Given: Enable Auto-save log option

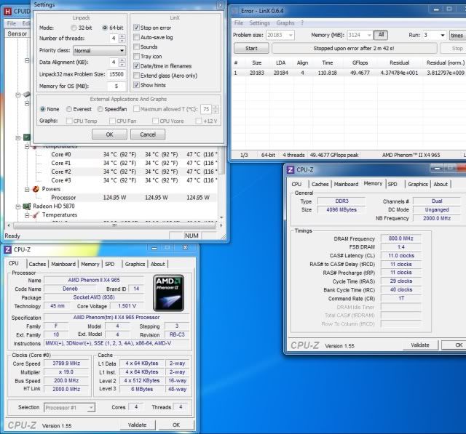Looking at the screenshot, I should click(136, 37).
